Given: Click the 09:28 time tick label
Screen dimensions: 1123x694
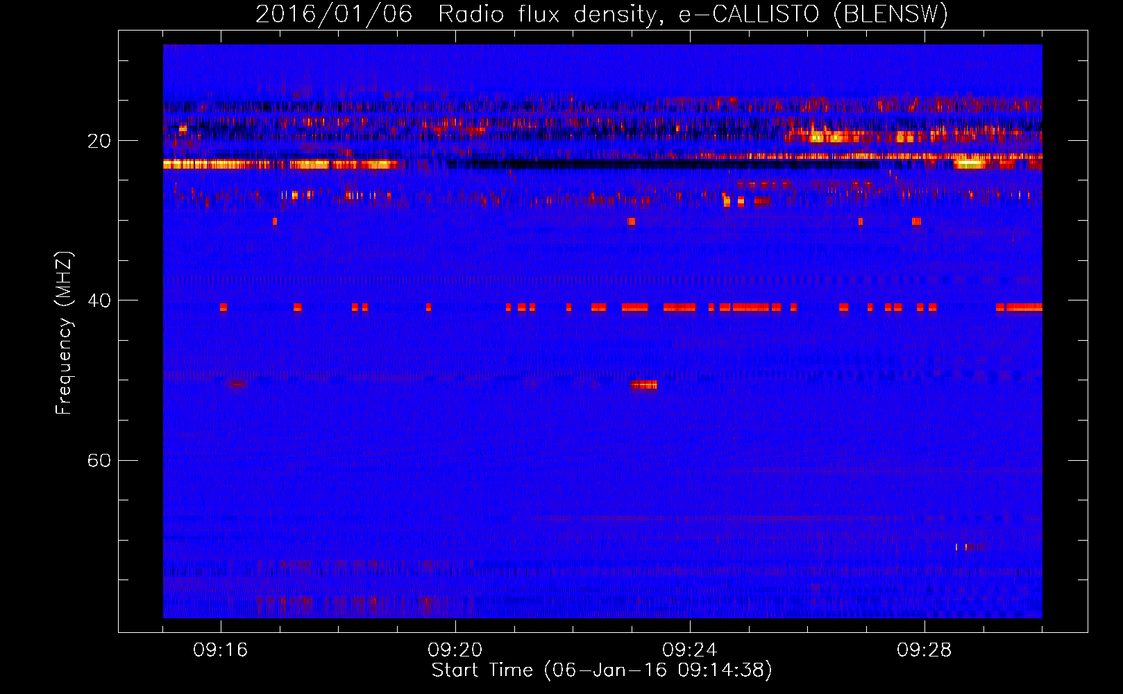Looking at the screenshot, I should pos(924,650).
